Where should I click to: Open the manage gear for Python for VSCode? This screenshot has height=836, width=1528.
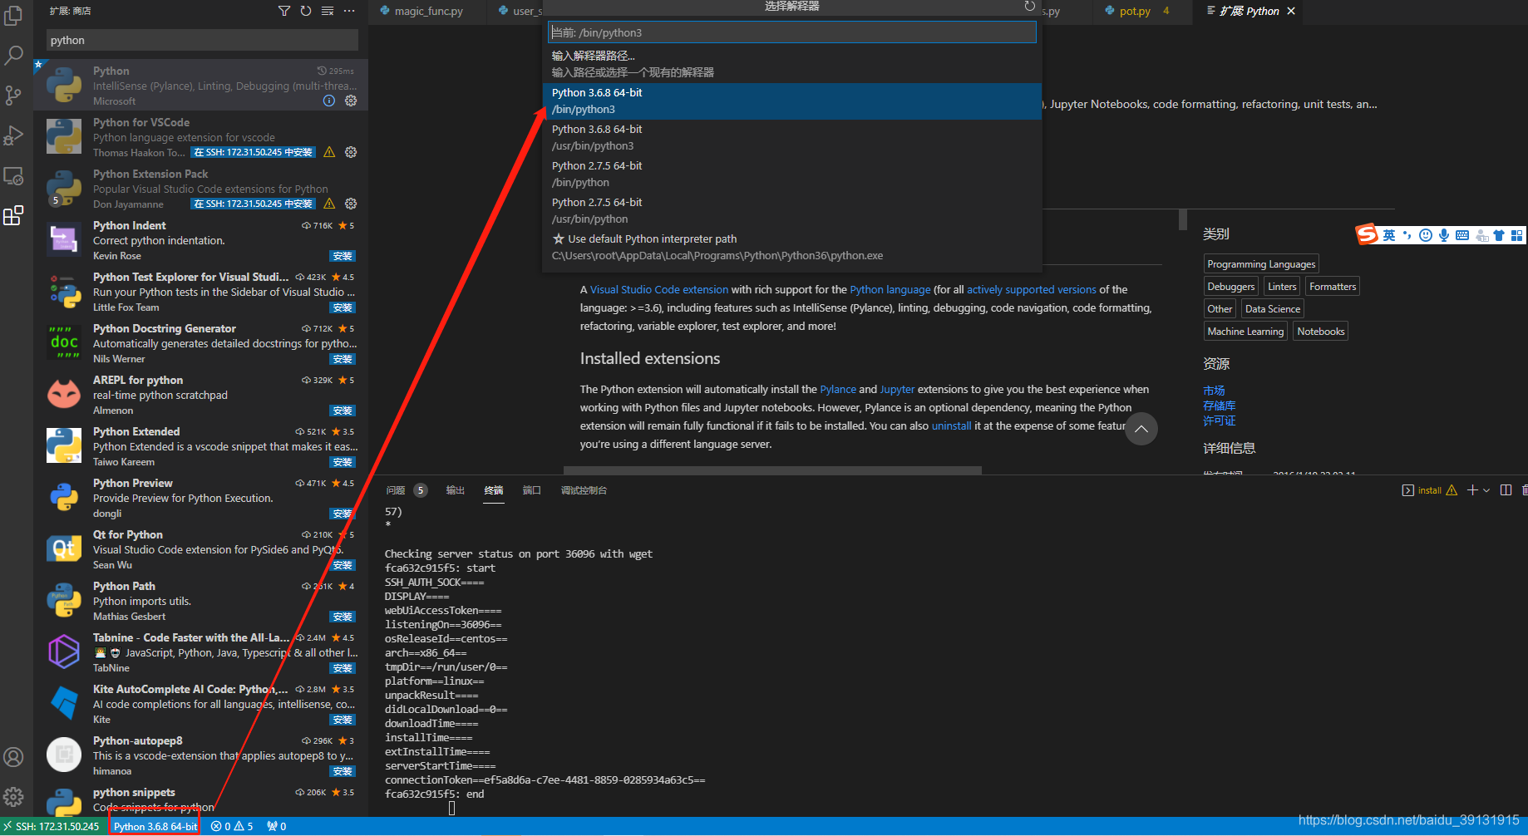(351, 152)
